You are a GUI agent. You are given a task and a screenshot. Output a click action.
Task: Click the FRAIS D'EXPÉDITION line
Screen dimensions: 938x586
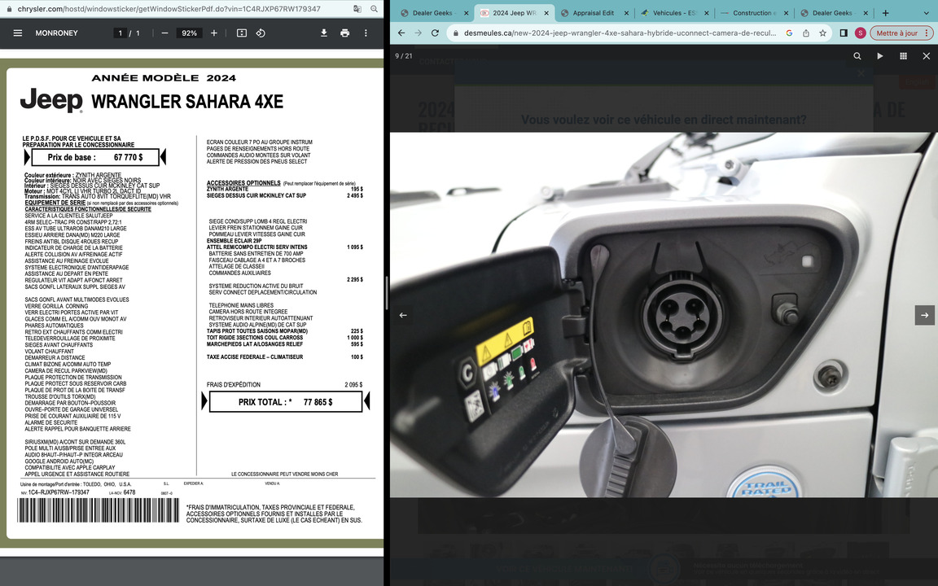pyautogui.click(x=284, y=384)
